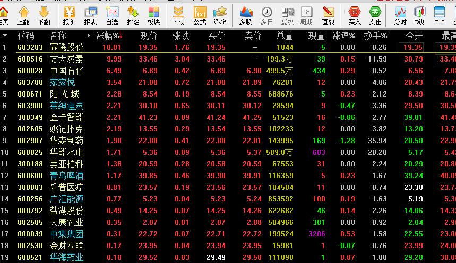Viewport: 456px width, 263px height.
Task: Click 换手% value 35.94 of 华森制药
Action: [377, 141]
